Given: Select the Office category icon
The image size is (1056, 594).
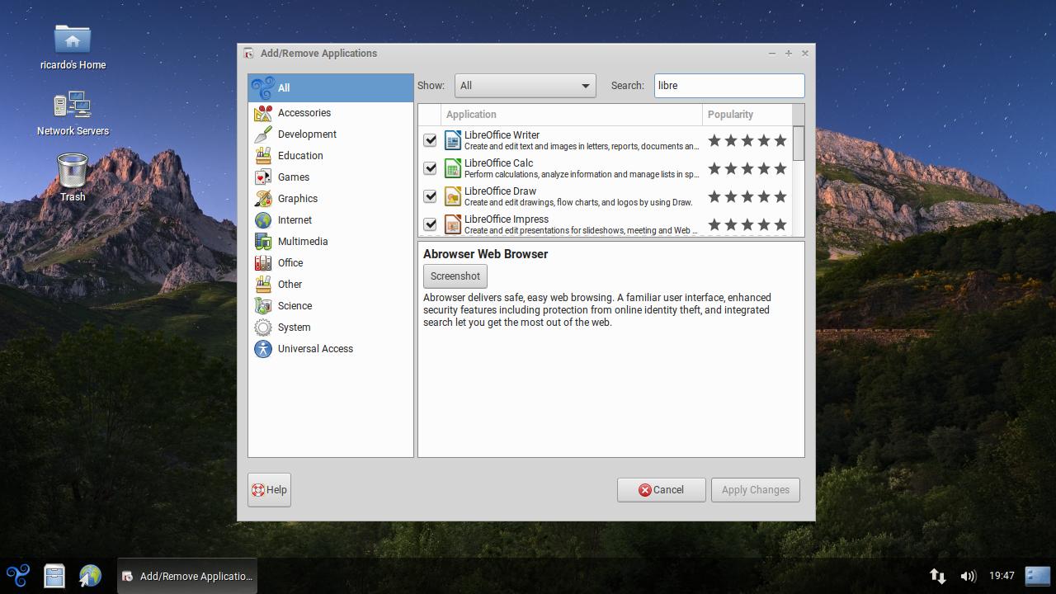Looking at the screenshot, I should click(x=263, y=263).
